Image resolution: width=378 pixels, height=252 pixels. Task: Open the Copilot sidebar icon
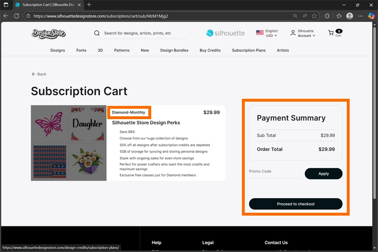tap(371, 16)
